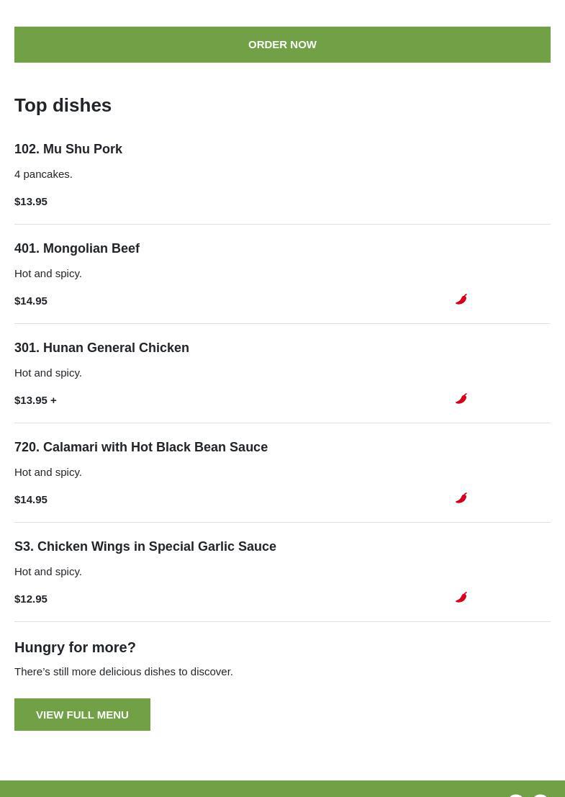
Task: Open the full menu via VIEW FULL MENU
Action: [82, 714]
